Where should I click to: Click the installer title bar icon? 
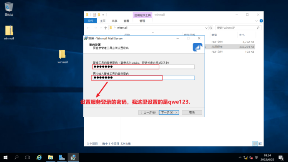(86, 39)
